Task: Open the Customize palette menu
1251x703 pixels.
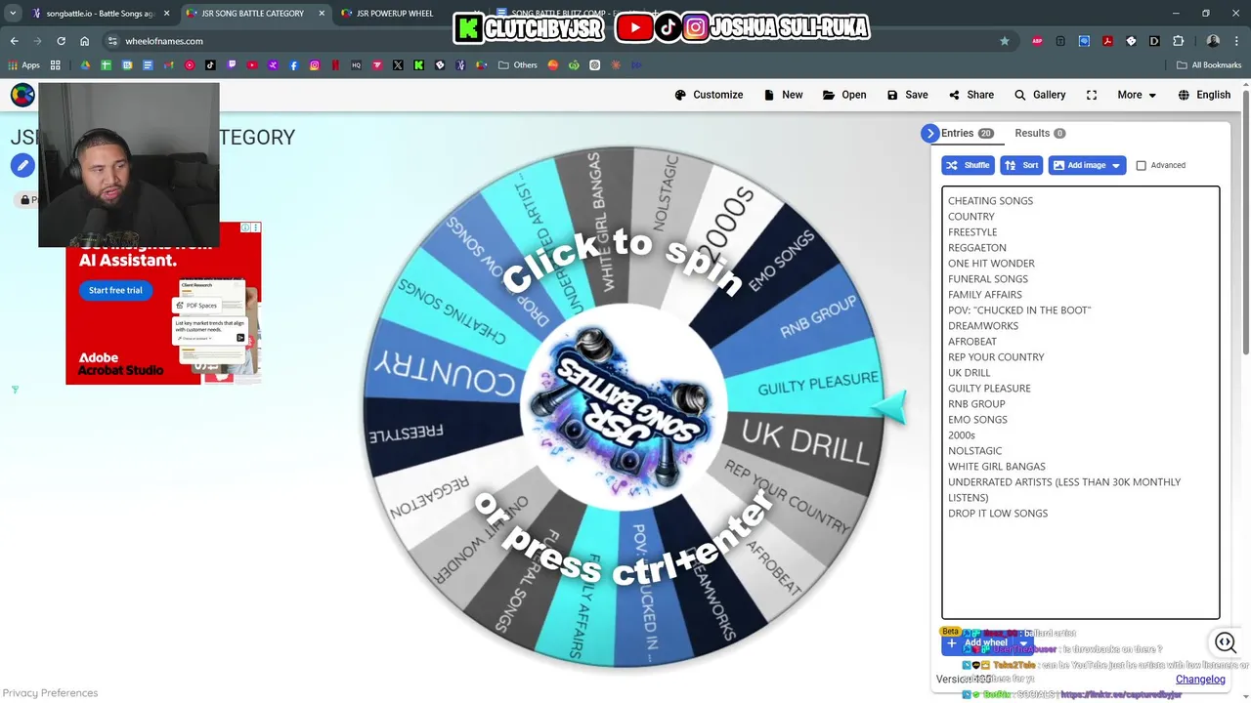Action: (709, 95)
